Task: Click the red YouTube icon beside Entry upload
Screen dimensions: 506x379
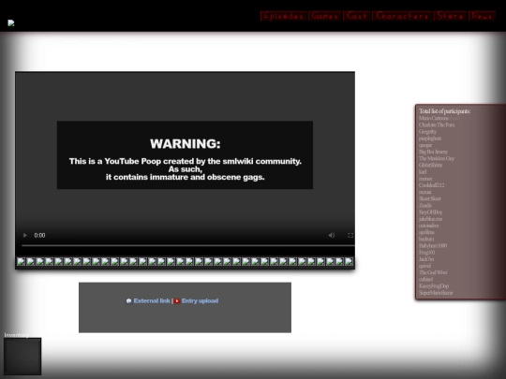Action: pyautogui.click(x=177, y=301)
